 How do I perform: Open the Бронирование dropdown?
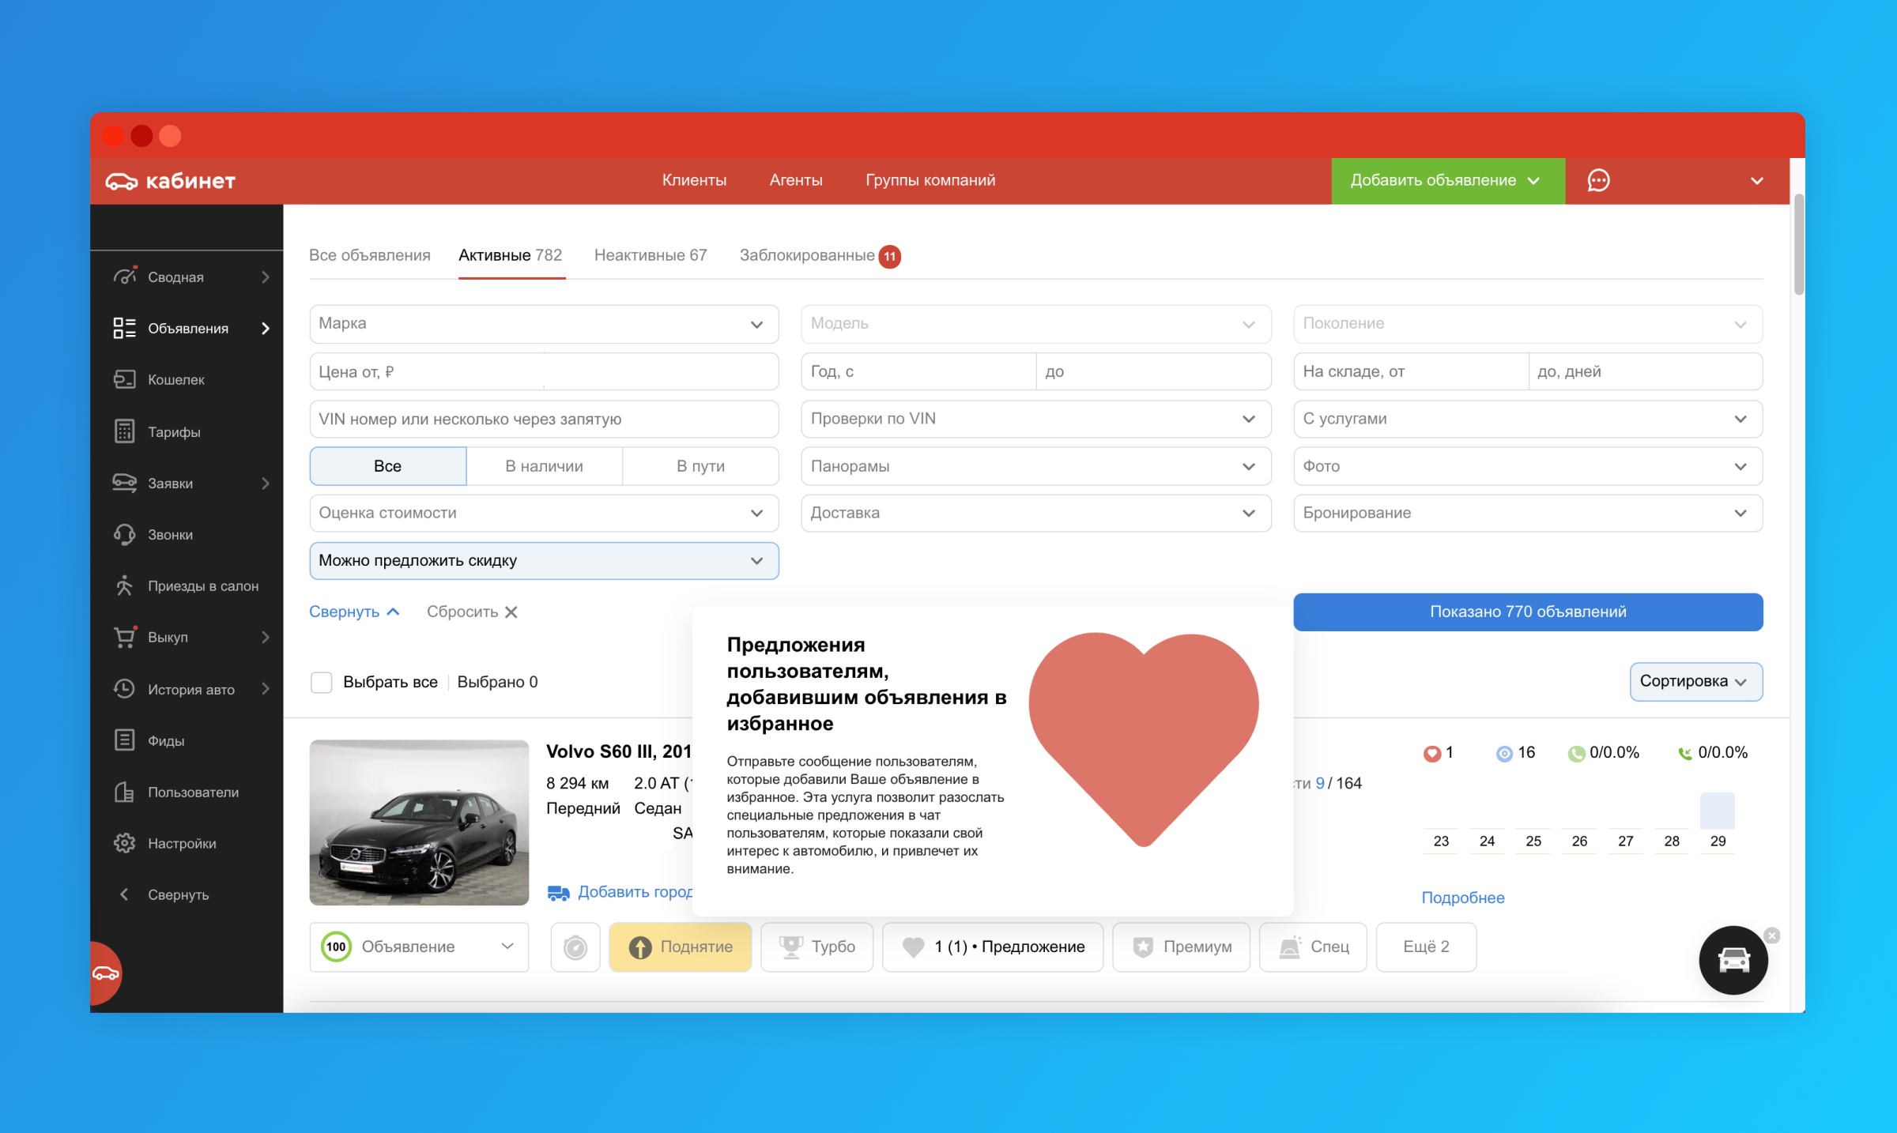tap(1528, 513)
